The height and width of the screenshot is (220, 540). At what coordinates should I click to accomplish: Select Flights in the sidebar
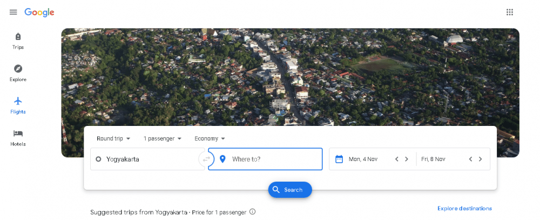click(x=18, y=105)
